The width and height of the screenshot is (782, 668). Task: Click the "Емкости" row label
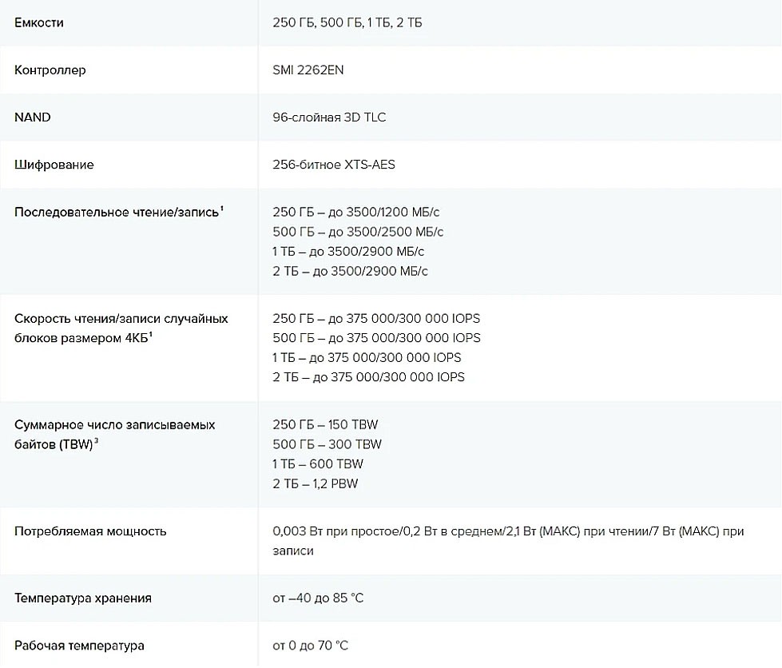point(38,23)
